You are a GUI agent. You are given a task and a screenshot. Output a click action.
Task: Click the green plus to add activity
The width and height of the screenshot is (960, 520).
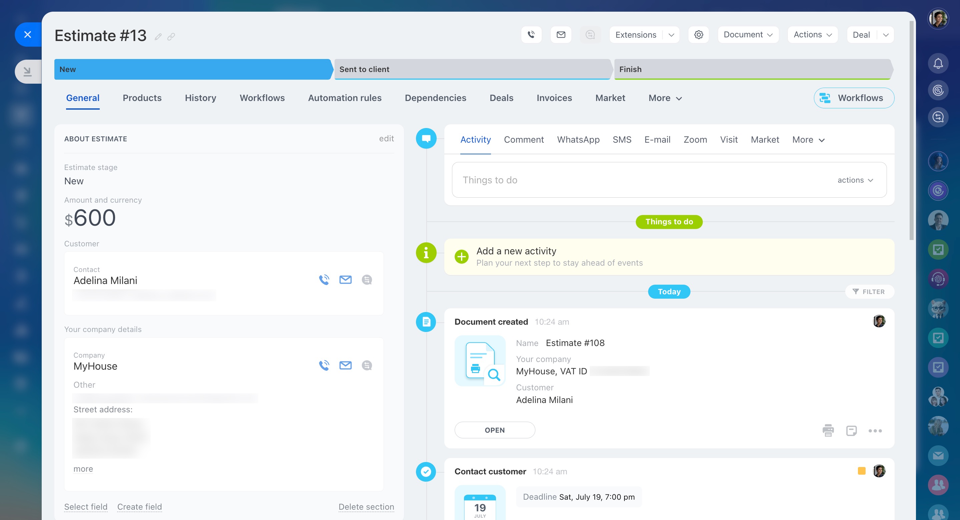(461, 257)
